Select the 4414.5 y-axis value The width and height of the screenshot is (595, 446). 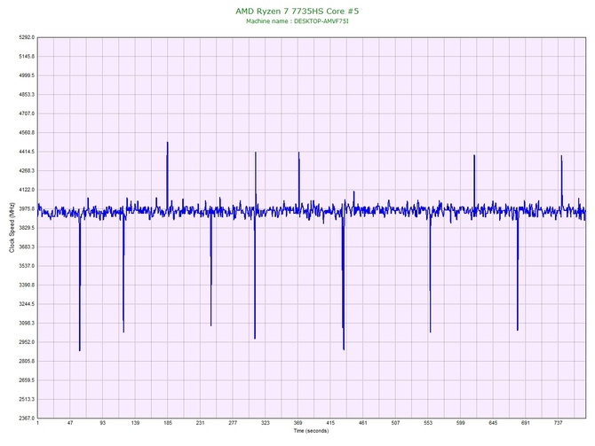[x=27, y=152]
